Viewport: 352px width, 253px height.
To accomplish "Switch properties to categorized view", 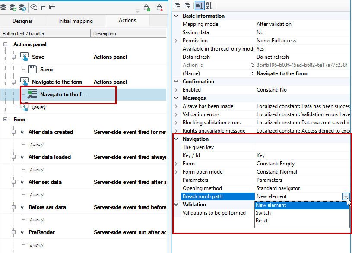I will pos(199,5).
